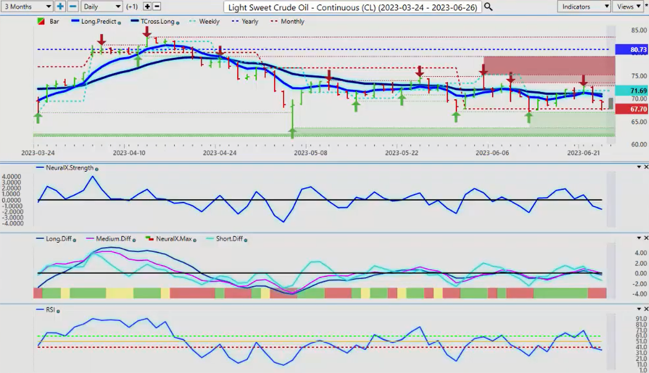
Task: Click the black minus button next to (+1)
Action: coord(157,6)
